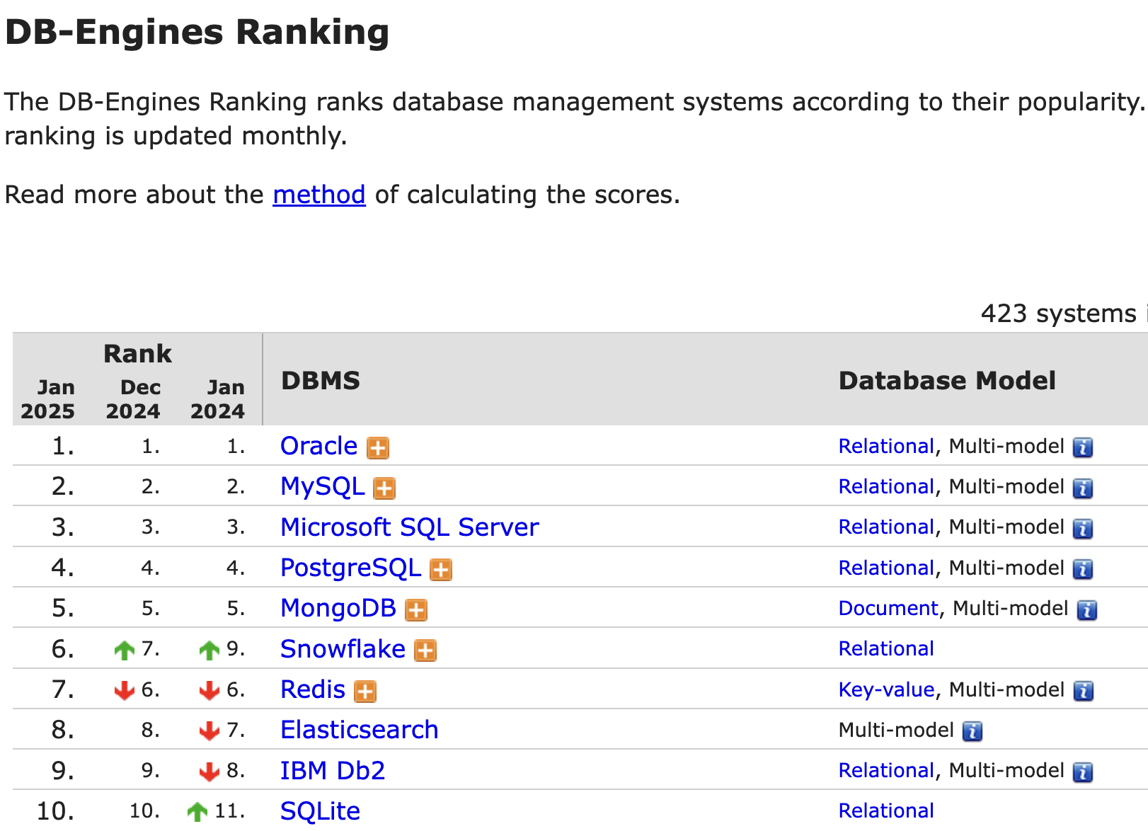Open the Microsoft SQL Server link

tap(410, 527)
